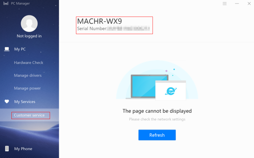
Task: Click the heart icon beside My Services
Action: click(7, 102)
